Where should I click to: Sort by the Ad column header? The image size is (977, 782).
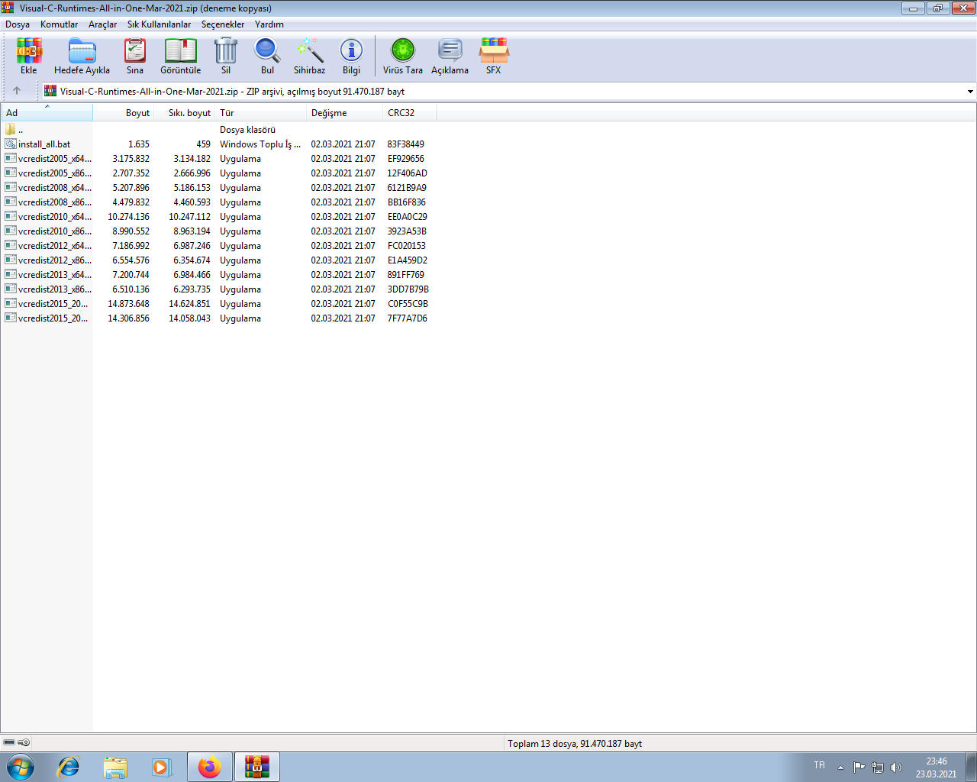coord(47,112)
